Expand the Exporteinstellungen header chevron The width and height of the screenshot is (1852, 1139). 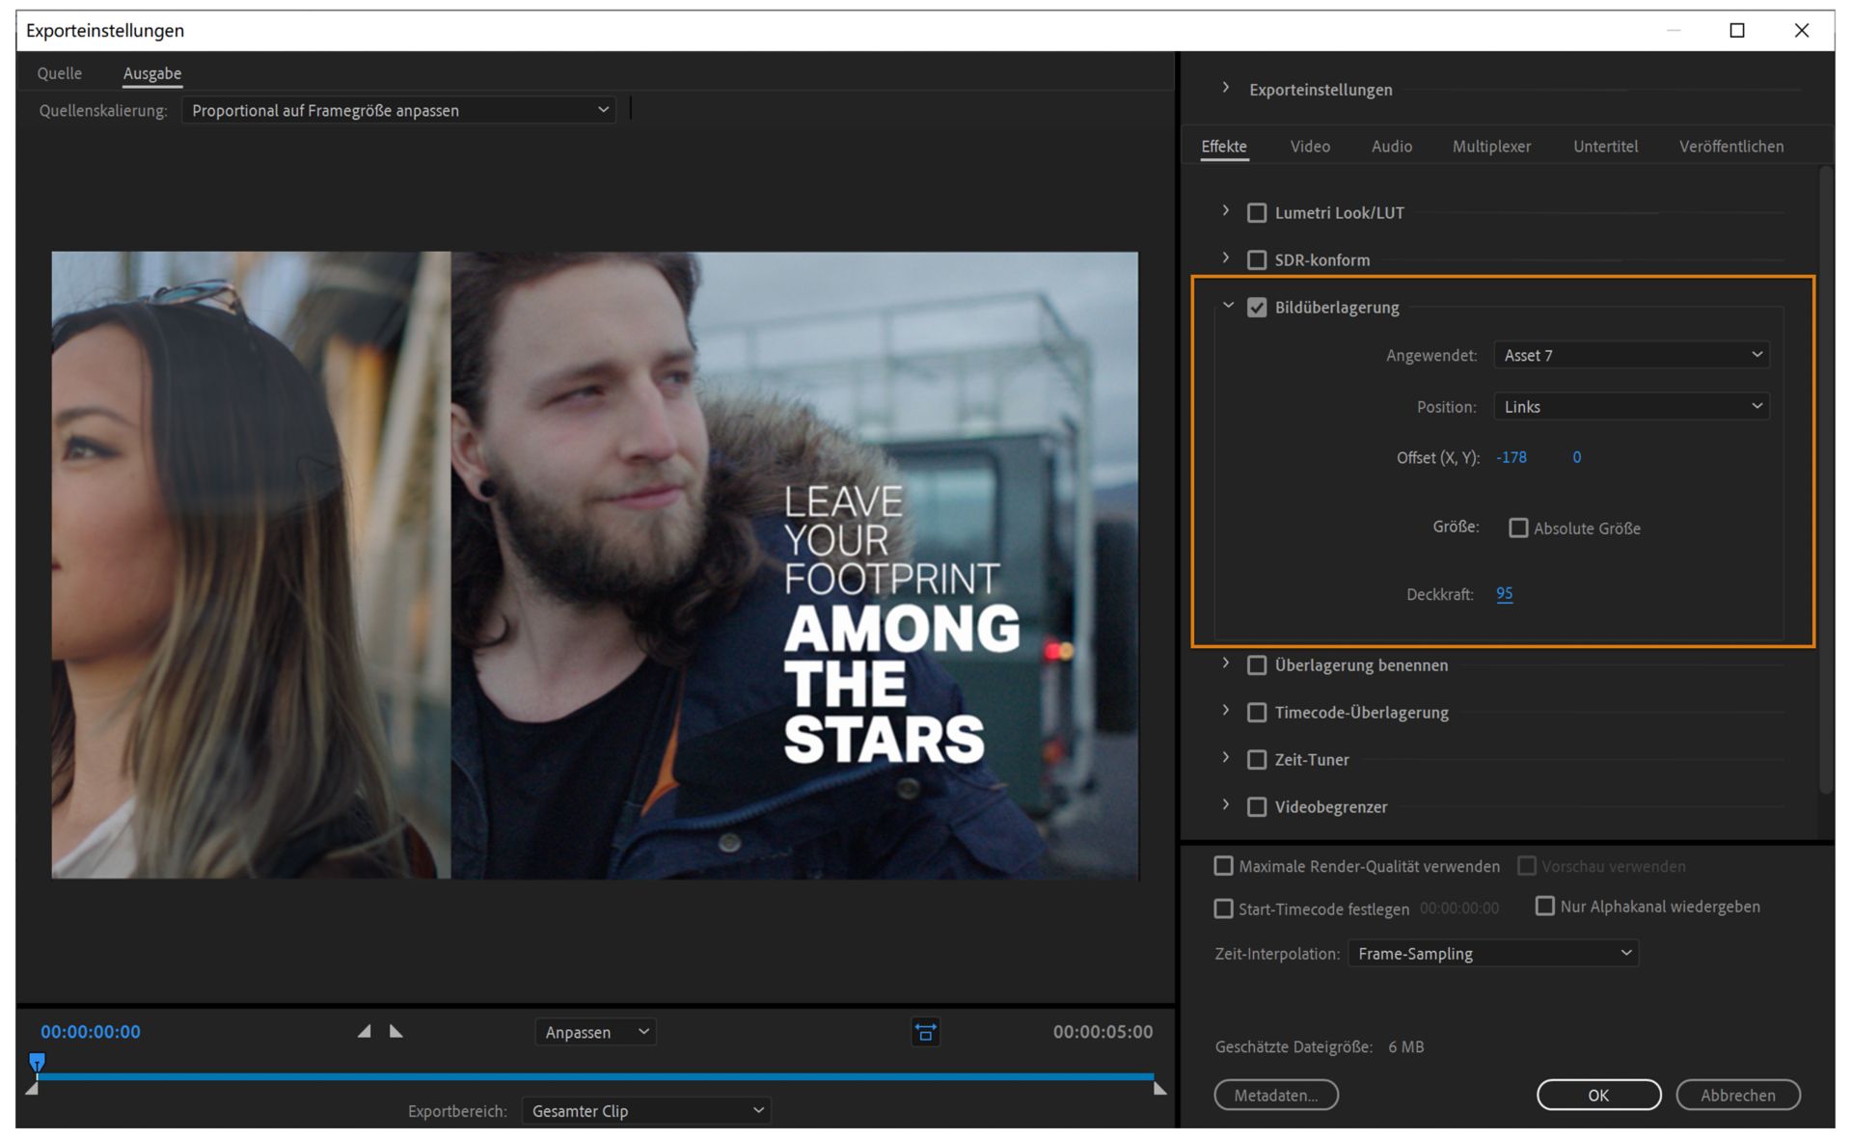[x=1225, y=88]
